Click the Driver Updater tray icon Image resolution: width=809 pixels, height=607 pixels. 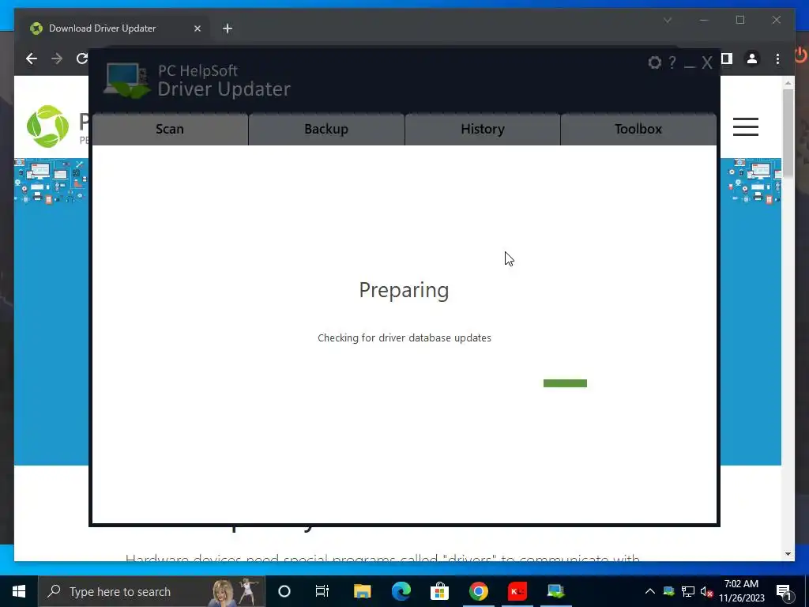coord(668,591)
